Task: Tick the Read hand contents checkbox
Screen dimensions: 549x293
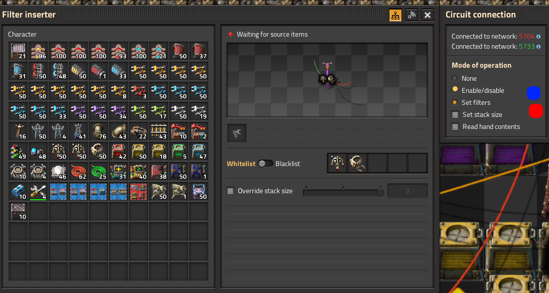Action: (x=455, y=127)
